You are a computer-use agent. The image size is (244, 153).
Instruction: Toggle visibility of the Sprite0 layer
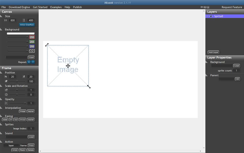pos(210,16)
